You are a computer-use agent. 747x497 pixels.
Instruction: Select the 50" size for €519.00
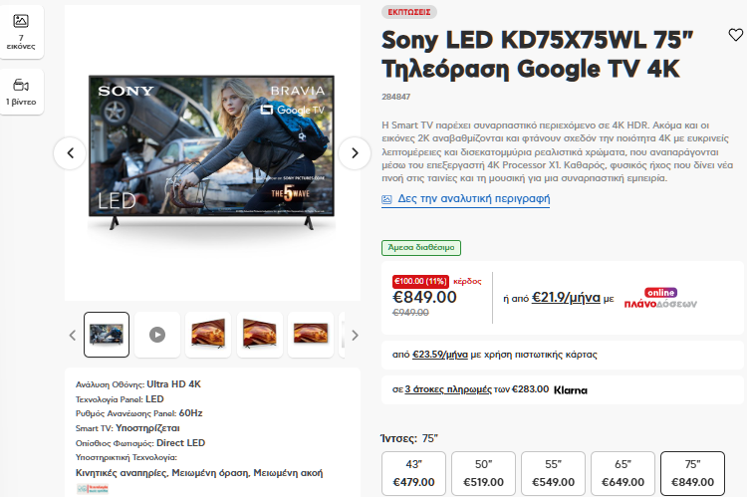[483, 473]
